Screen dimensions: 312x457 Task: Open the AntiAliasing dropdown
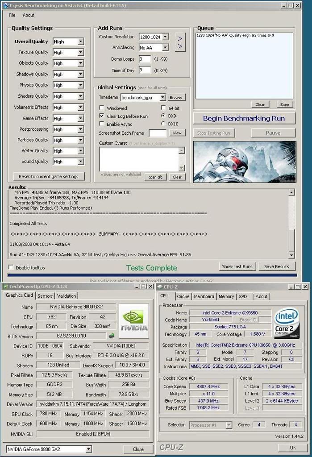[165, 47]
